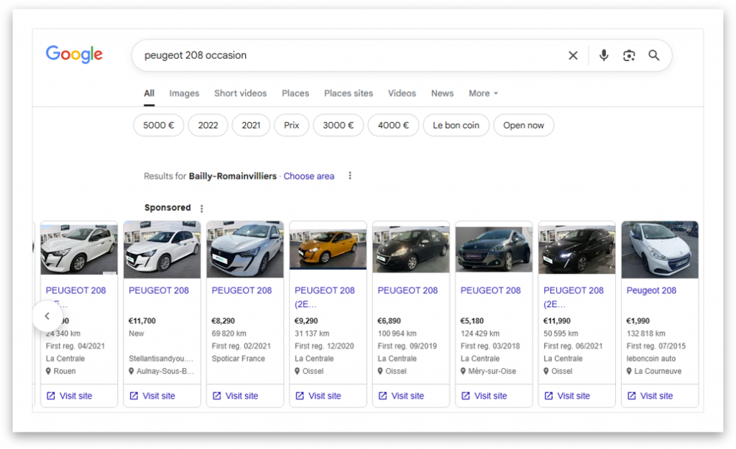Expand the More search tabs dropdown
The image size is (736, 449).
[x=483, y=93]
